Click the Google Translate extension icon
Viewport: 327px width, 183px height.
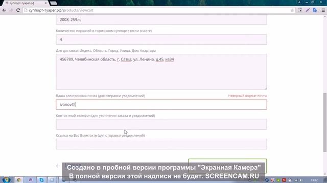315,10
